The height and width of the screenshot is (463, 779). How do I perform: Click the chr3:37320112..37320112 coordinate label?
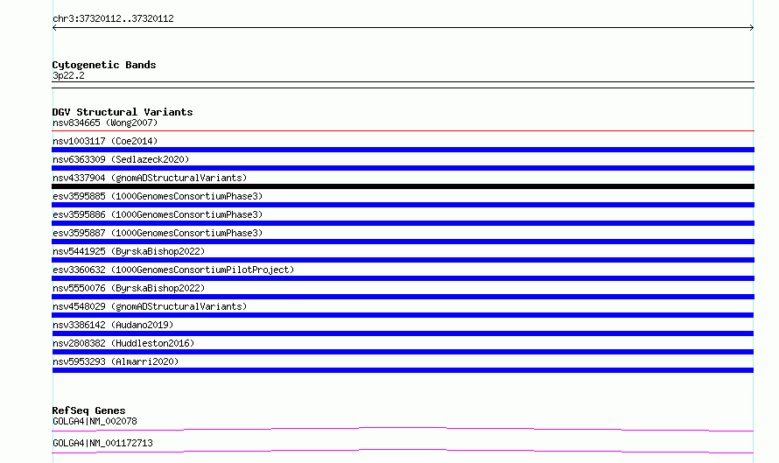click(x=113, y=18)
